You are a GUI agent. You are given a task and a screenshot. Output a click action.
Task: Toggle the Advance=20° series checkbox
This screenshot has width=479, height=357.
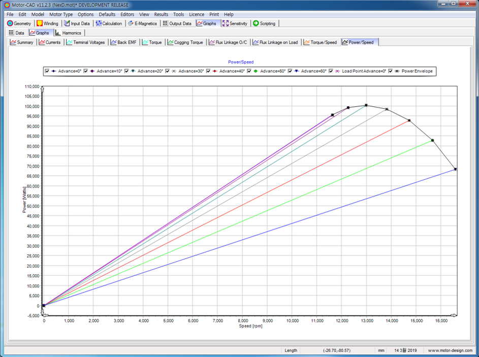(x=126, y=71)
